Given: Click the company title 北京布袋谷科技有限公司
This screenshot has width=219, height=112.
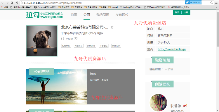Looking at the screenshot, I should click(x=84, y=27).
